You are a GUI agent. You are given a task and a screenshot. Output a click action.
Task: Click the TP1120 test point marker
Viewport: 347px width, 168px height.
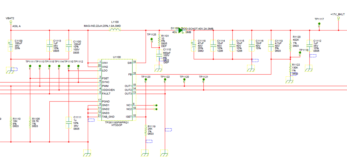pos(184,80)
